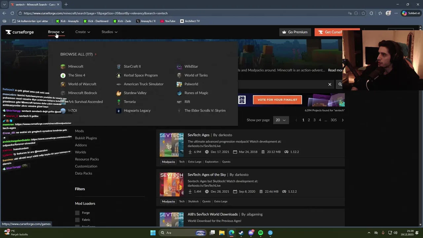
Task: Go to results page 2
Action: (309, 120)
